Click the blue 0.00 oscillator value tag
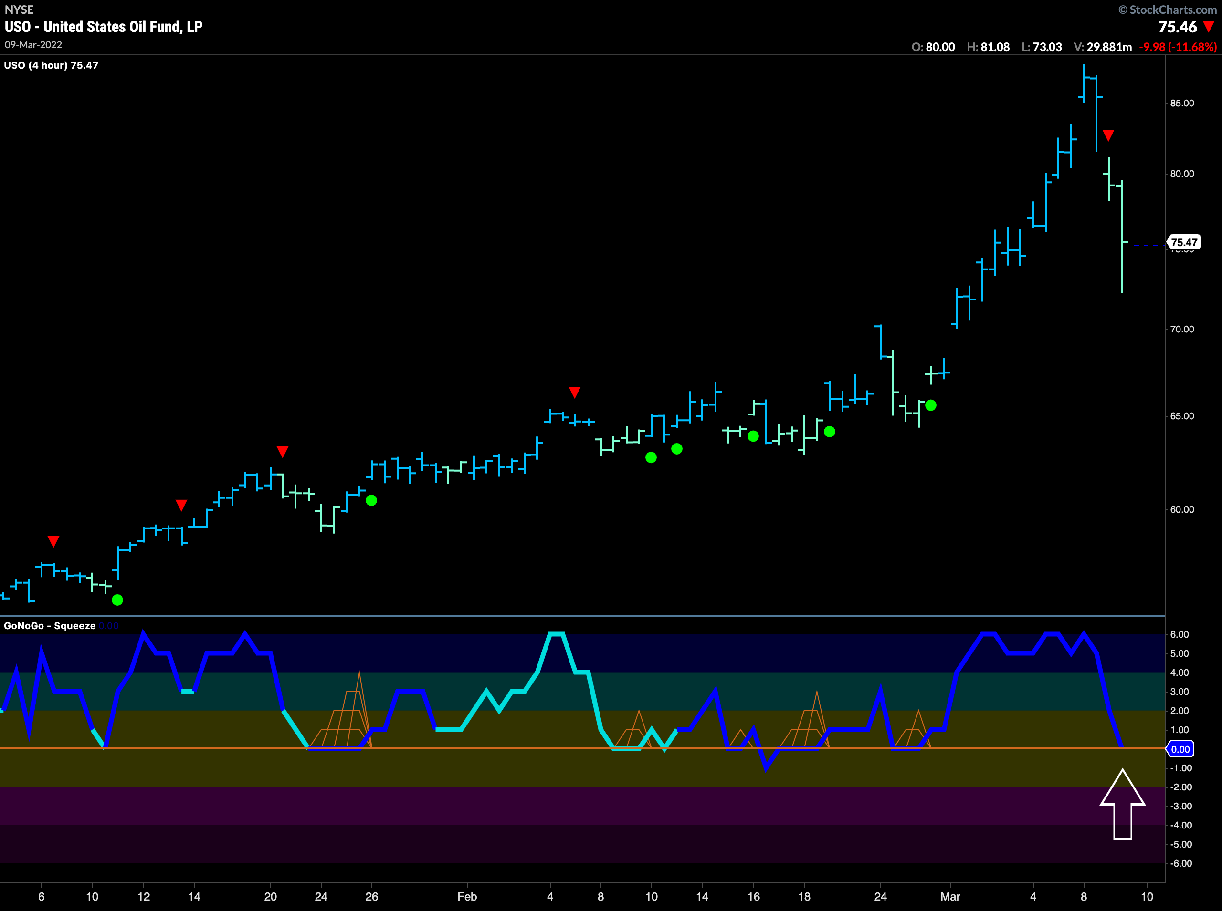The height and width of the screenshot is (911, 1222). [1180, 749]
